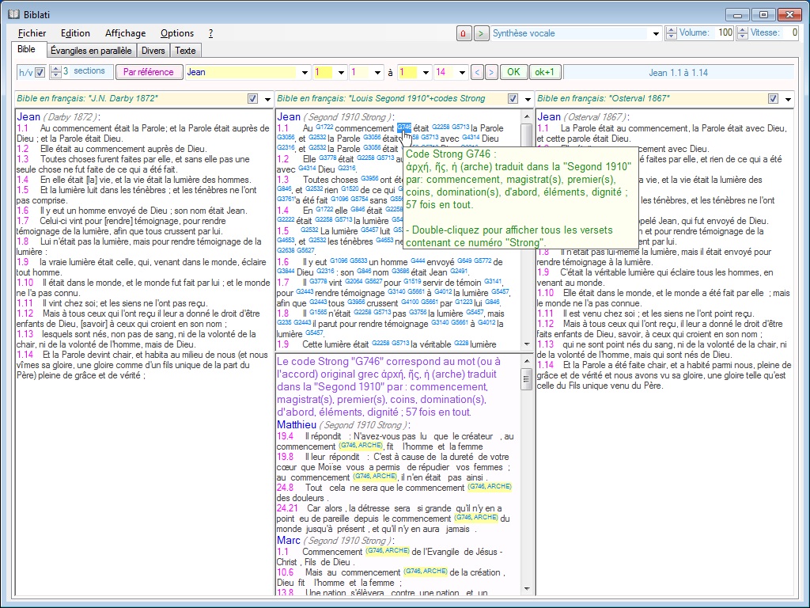Click the Vitesse spinner arrows
This screenshot has height=608, width=810.
point(742,33)
